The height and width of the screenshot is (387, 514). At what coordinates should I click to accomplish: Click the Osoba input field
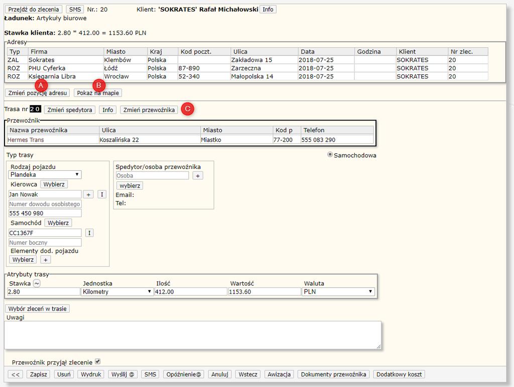tap(153, 176)
